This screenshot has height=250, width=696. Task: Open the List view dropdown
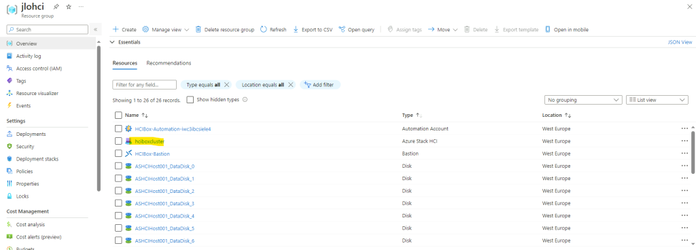pos(657,100)
